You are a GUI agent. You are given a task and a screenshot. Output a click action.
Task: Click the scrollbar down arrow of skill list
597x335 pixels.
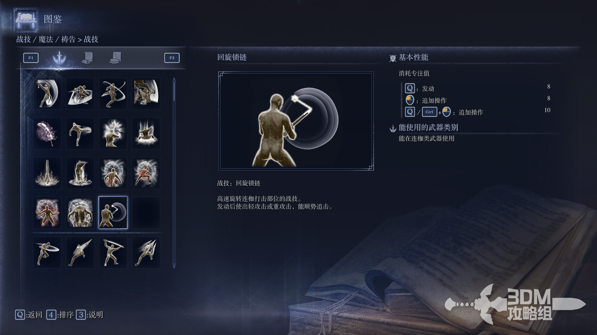pos(174,266)
